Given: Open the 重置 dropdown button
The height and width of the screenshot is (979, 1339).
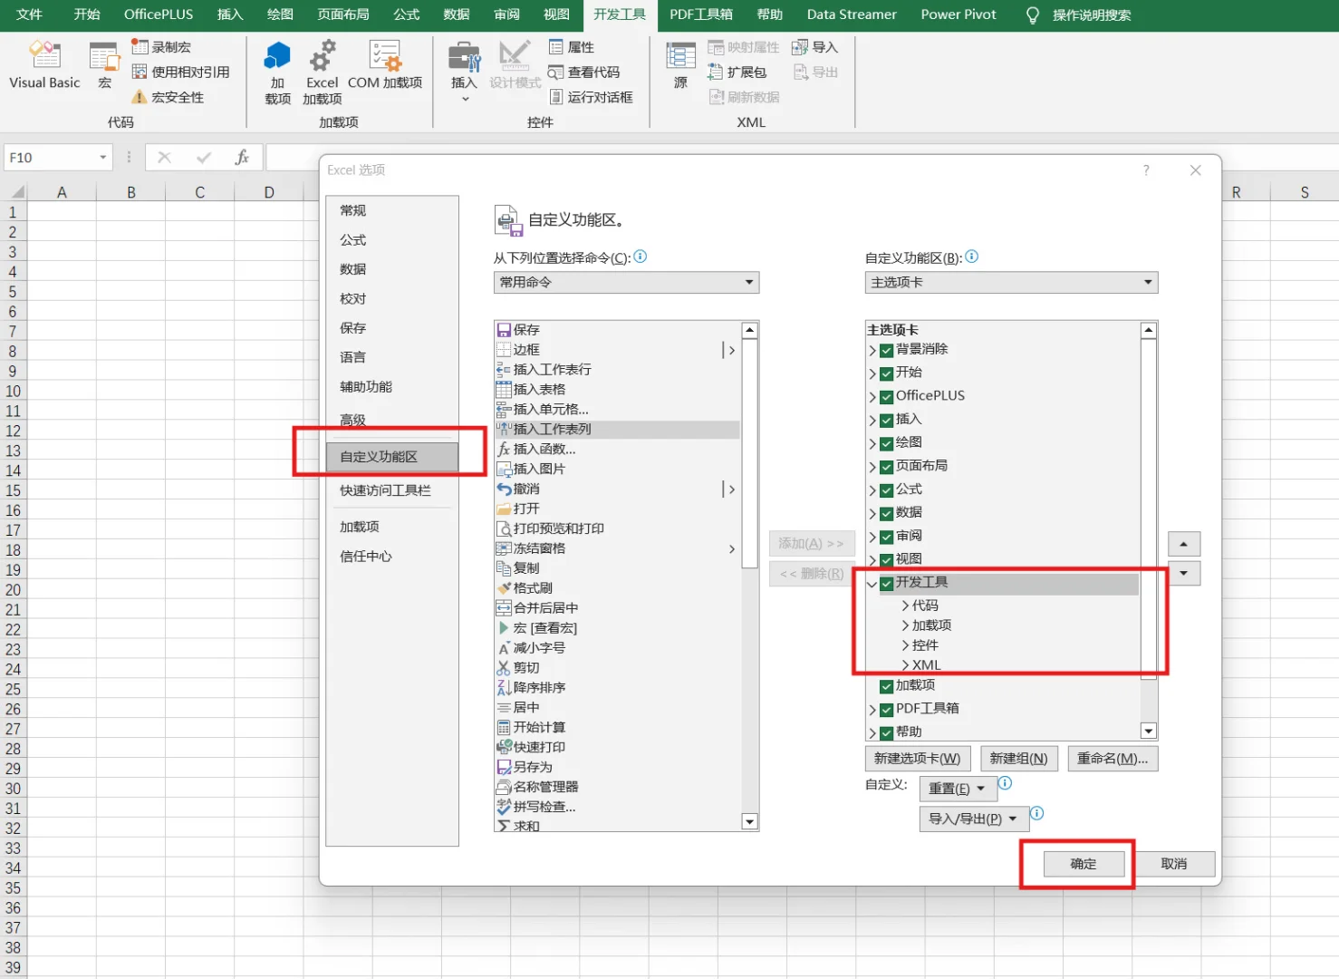Looking at the screenshot, I should [x=958, y=789].
